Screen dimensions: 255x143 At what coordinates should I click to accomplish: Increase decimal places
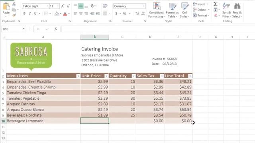137,14
